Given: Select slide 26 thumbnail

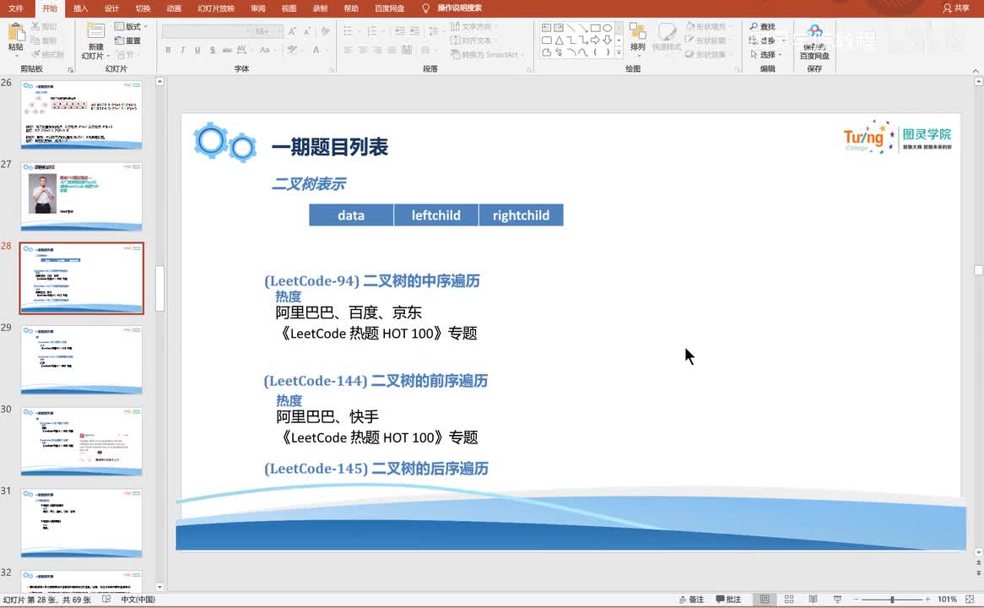Looking at the screenshot, I should click(82, 114).
